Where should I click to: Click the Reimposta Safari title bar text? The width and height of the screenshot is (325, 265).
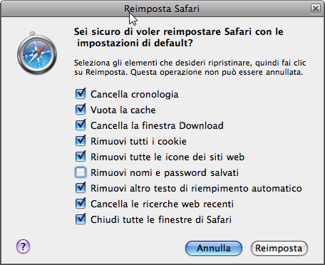(x=162, y=9)
